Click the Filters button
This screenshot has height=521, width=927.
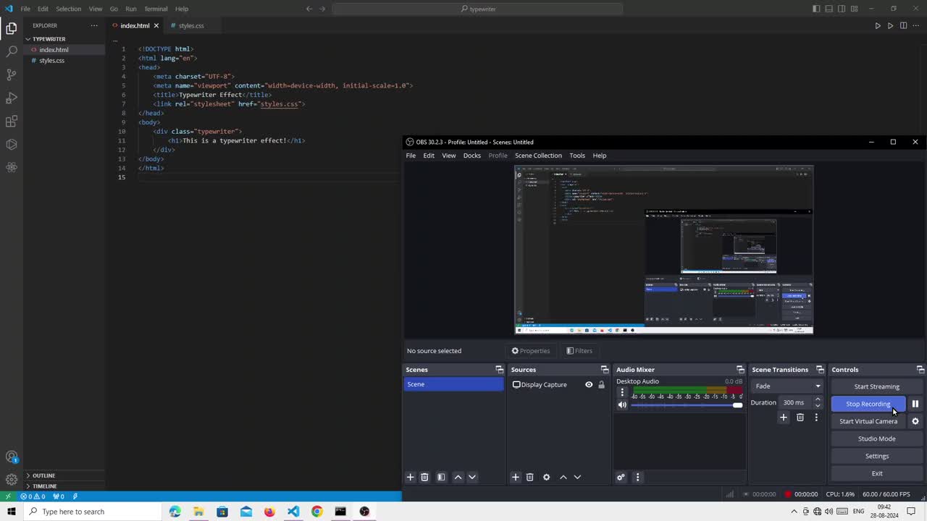(x=579, y=351)
